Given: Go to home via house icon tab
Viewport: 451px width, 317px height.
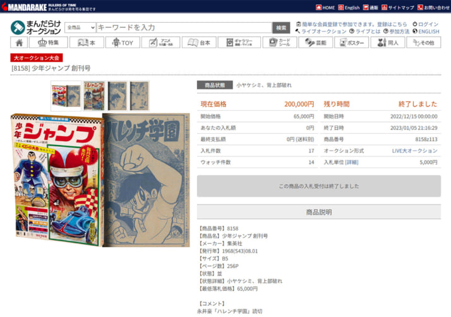Looking at the screenshot, I should tap(19, 42).
